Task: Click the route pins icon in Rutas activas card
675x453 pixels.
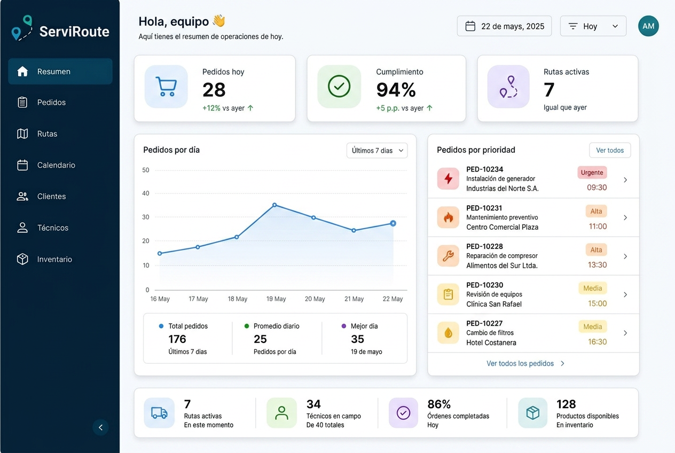Action: (x=508, y=87)
